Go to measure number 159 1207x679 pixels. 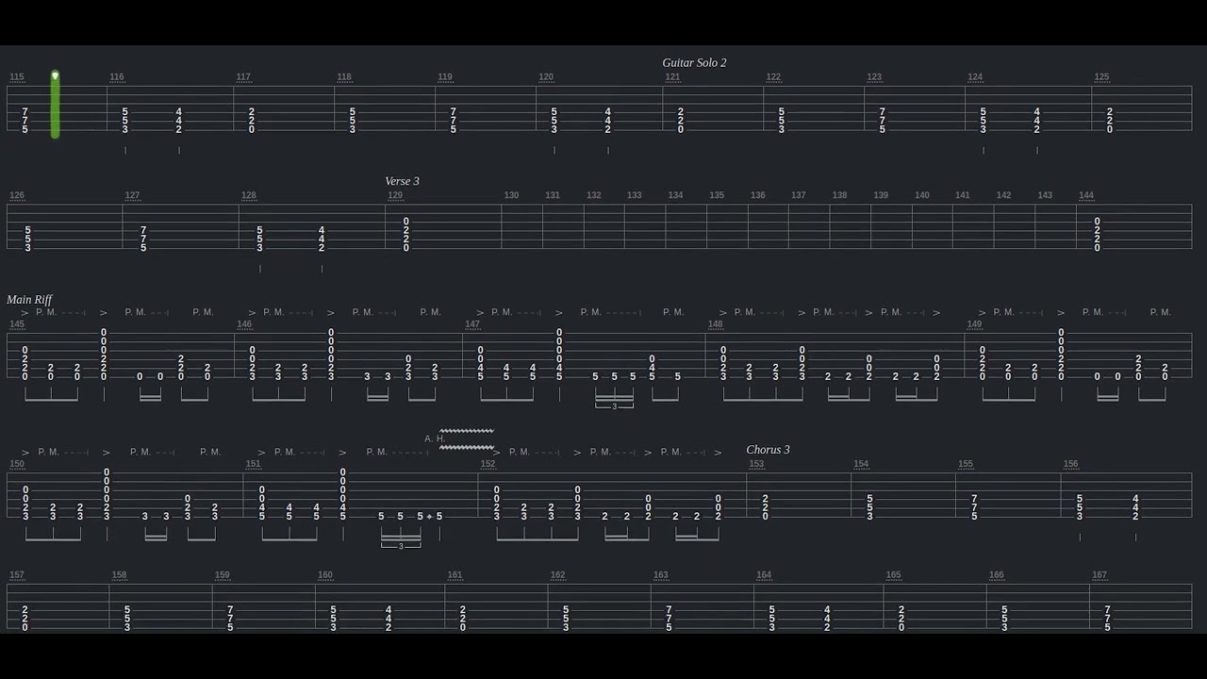pyautogui.click(x=222, y=575)
